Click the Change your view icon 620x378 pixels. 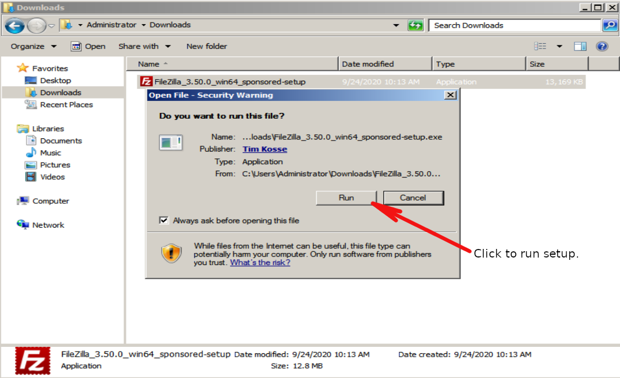[x=540, y=46]
